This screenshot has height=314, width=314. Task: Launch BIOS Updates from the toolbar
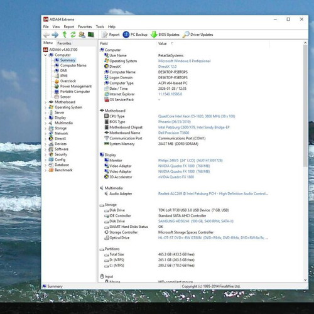coord(165,35)
